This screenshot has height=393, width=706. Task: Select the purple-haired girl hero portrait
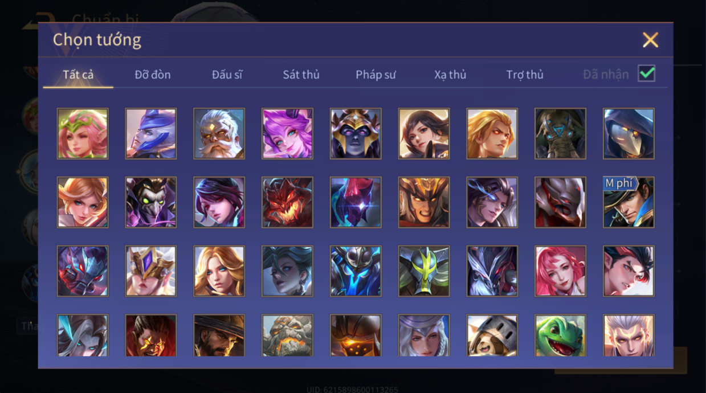[287, 134]
